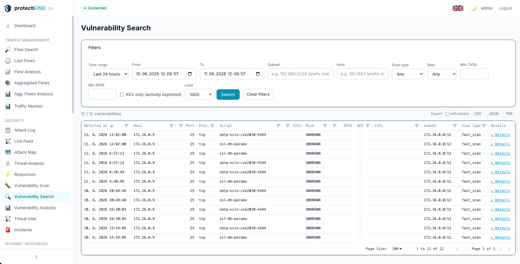Open Vulnerability Scan in the sidebar

pos(32,186)
